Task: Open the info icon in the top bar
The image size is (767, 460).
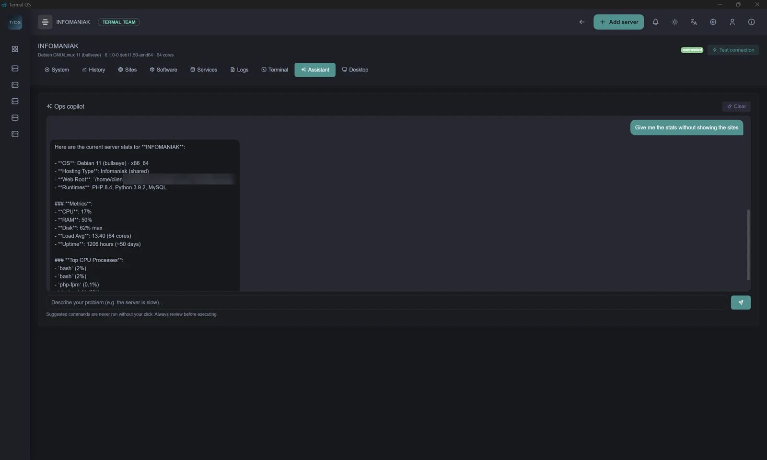Action: [x=751, y=22]
